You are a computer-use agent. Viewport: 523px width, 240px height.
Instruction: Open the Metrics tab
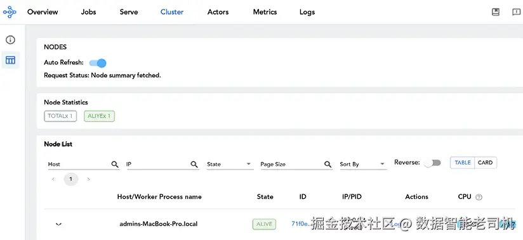(265, 12)
